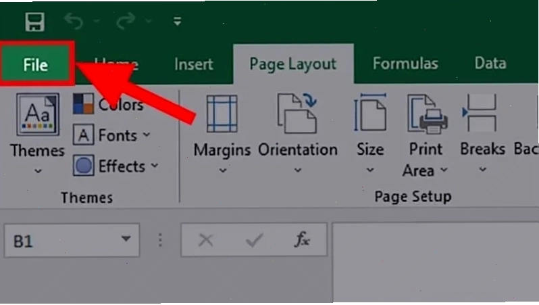Click the Name Box resize dots handle
The height and width of the screenshot is (305, 539).
(160, 240)
